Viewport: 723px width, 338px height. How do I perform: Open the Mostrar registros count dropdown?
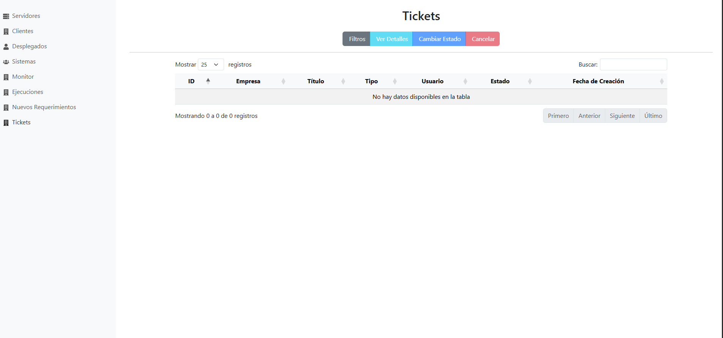[210, 65]
